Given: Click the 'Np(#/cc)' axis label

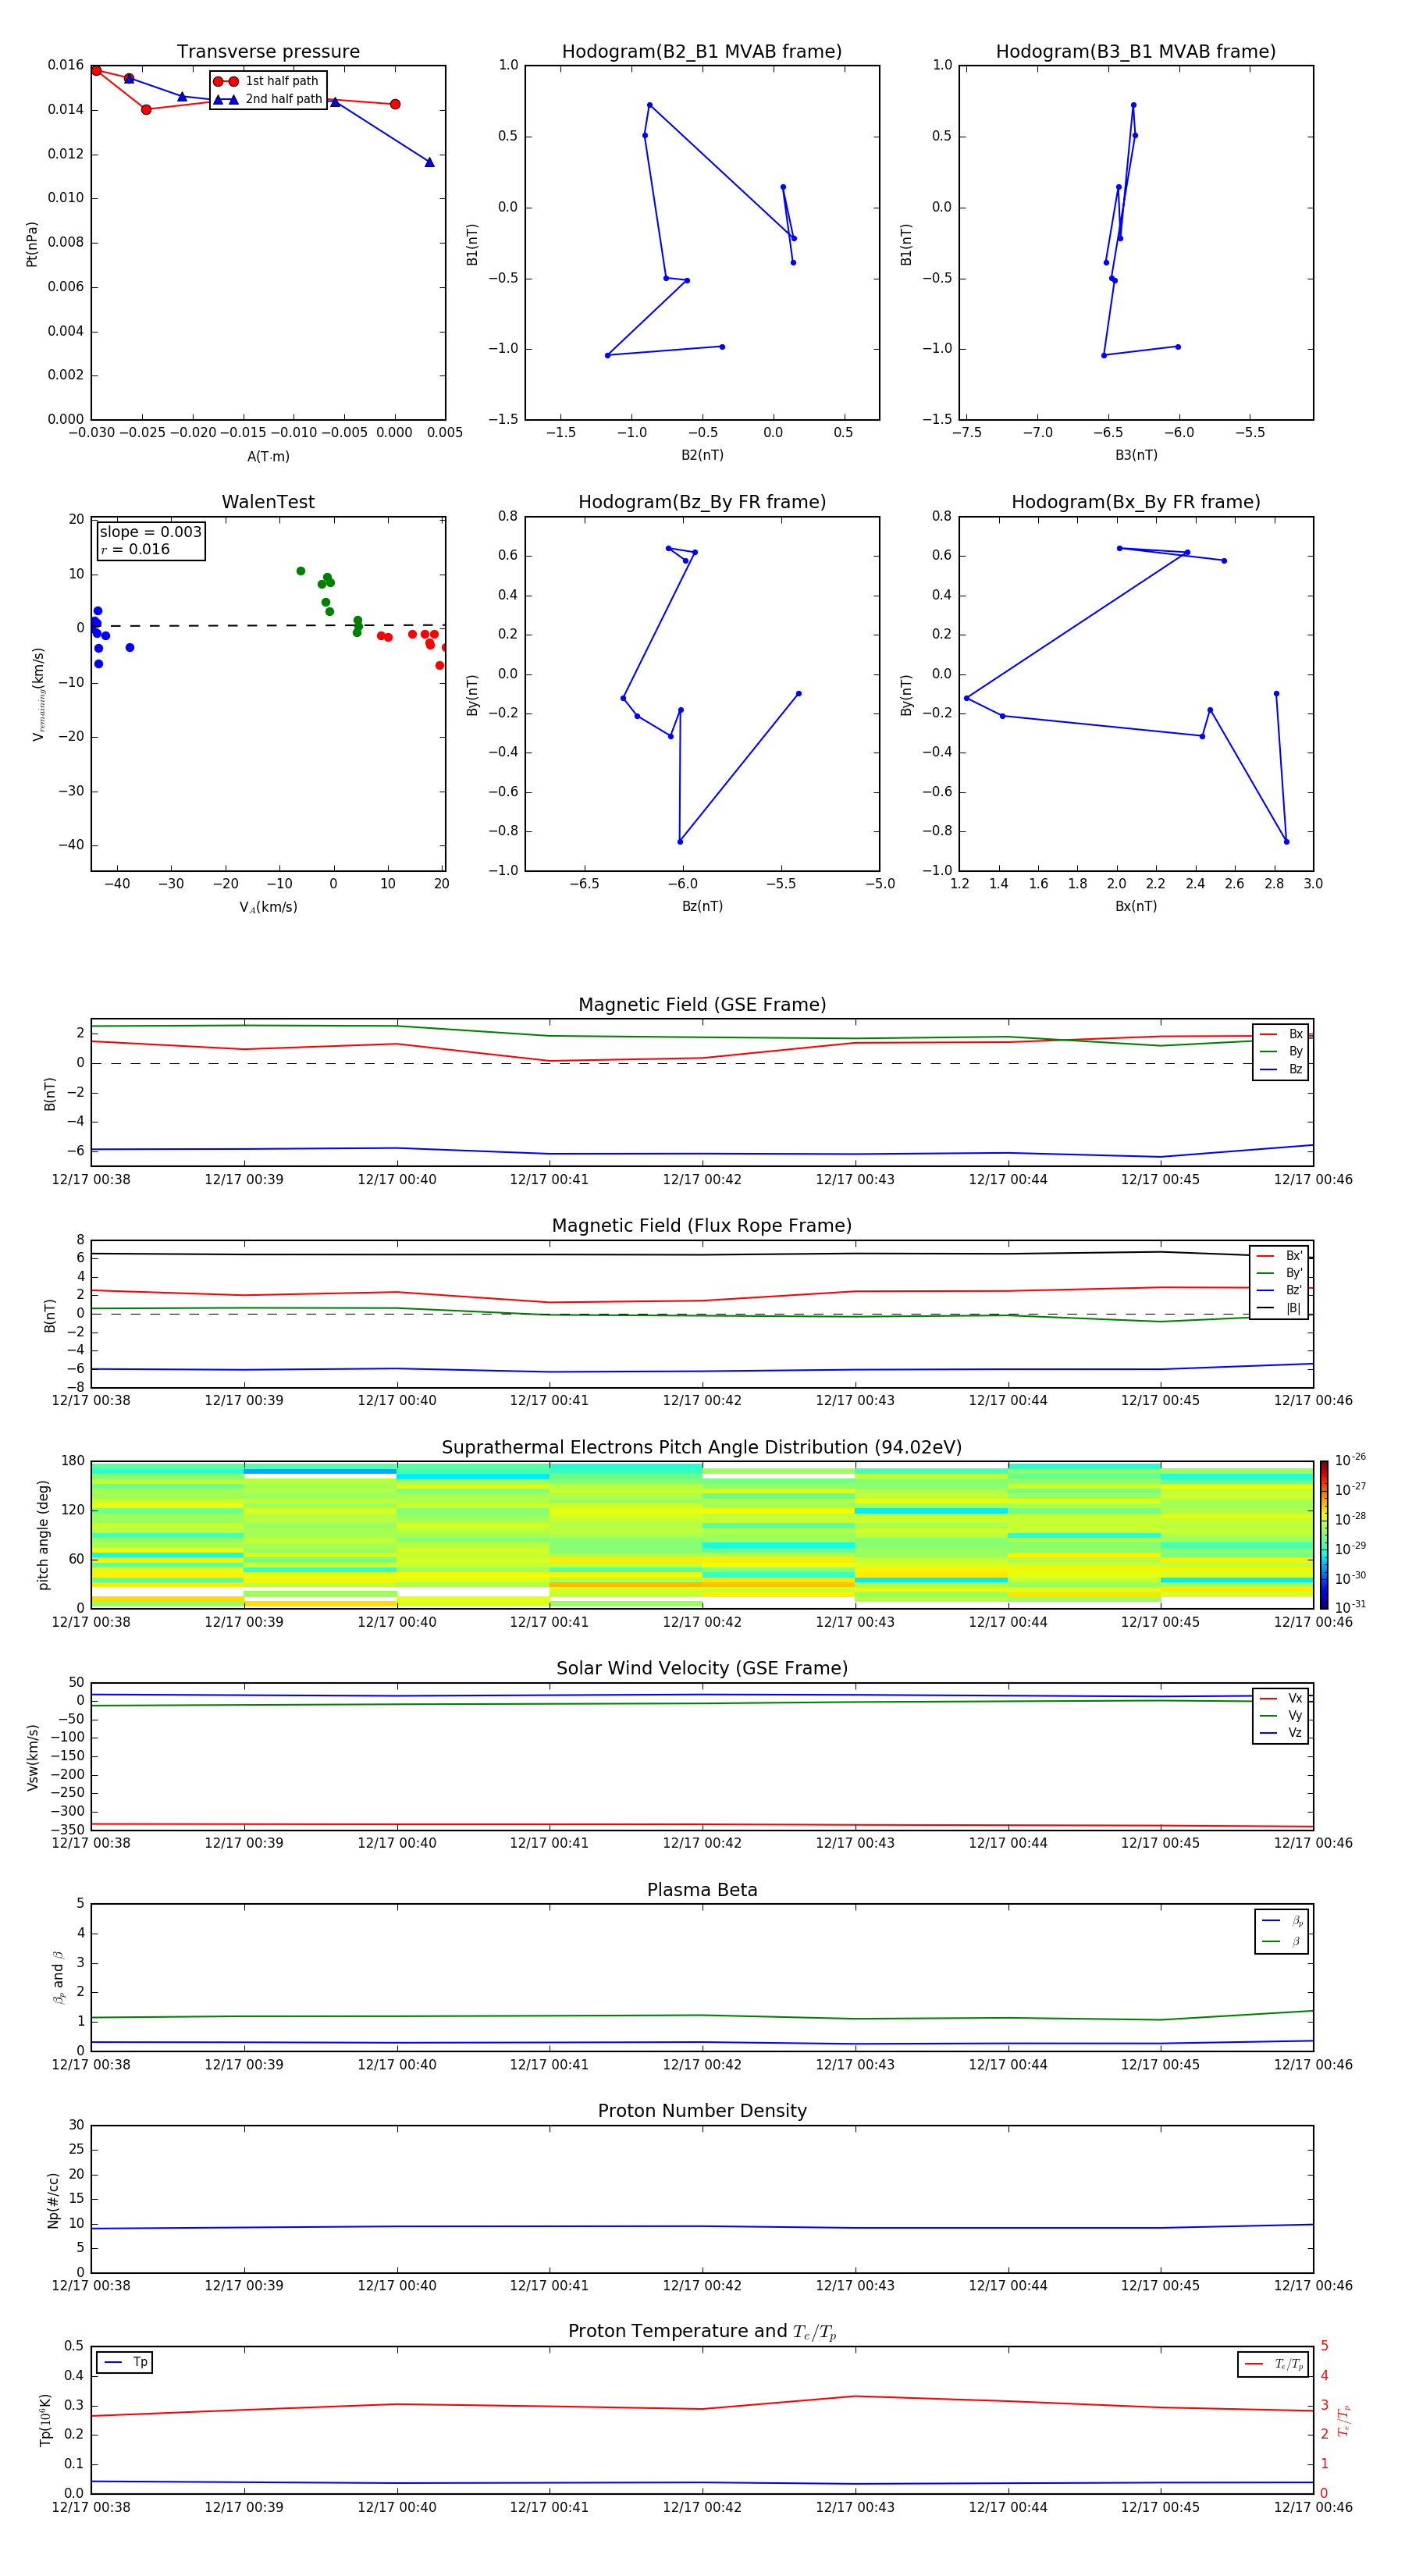Looking at the screenshot, I should click(x=53, y=2199).
